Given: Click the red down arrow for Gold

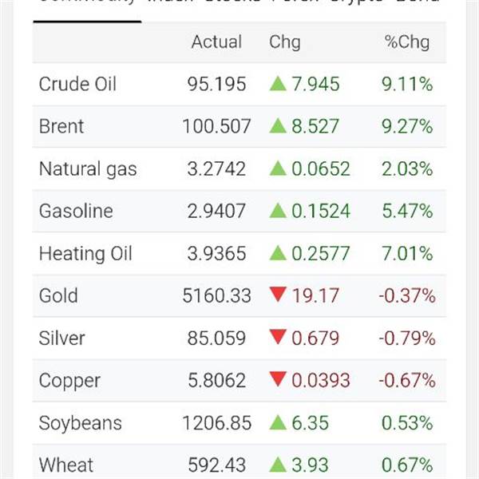Looking at the screenshot, I should (x=278, y=296).
